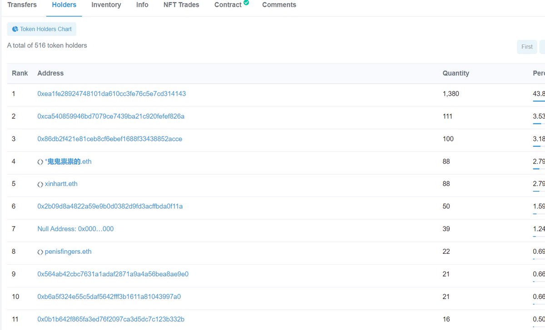
Task: Open the Contract tab
Action: (x=228, y=5)
